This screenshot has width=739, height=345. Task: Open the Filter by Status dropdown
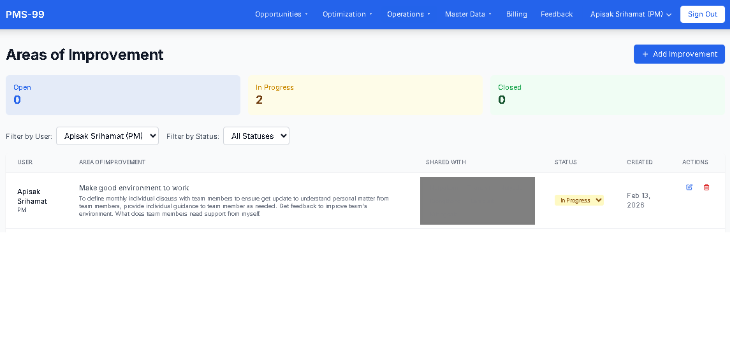(x=256, y=136)
